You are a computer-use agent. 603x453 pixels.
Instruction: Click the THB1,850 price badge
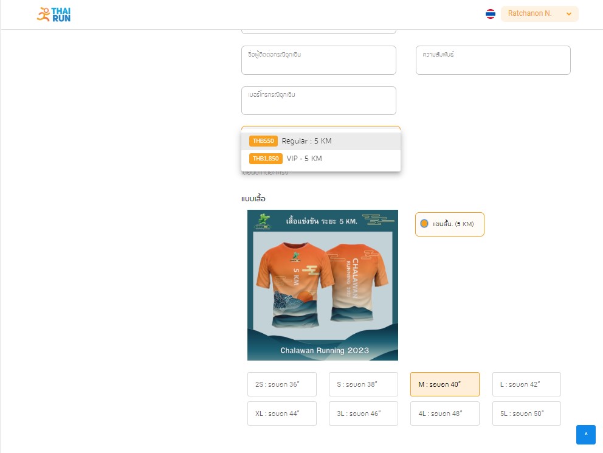pyautogui.click(x=266, y=159)
